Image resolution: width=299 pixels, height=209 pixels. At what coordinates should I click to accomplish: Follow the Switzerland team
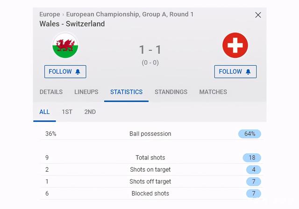click(x=235, y=71)
